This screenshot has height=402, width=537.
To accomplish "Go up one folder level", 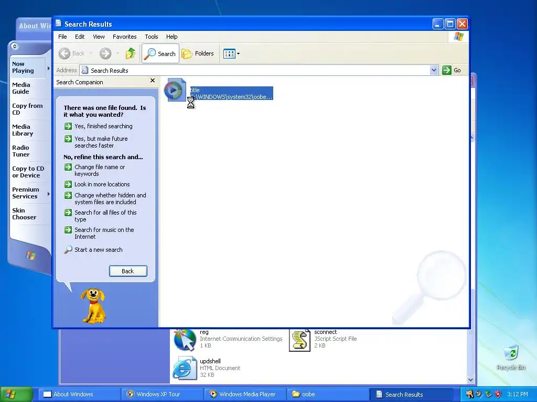I will pyautogui.click(x=131, y=53).
